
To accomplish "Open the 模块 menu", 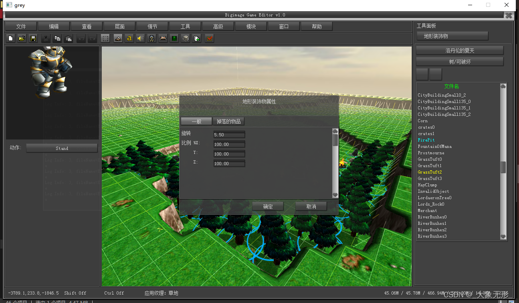I will pyautogui.click(x=251, y=26).
